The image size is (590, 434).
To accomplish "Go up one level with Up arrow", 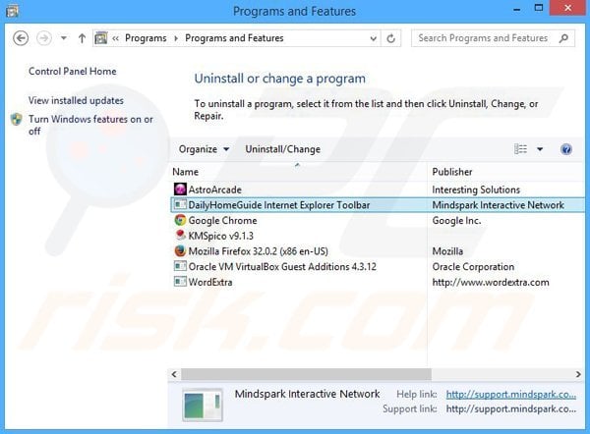I will (x=82, y=38).
